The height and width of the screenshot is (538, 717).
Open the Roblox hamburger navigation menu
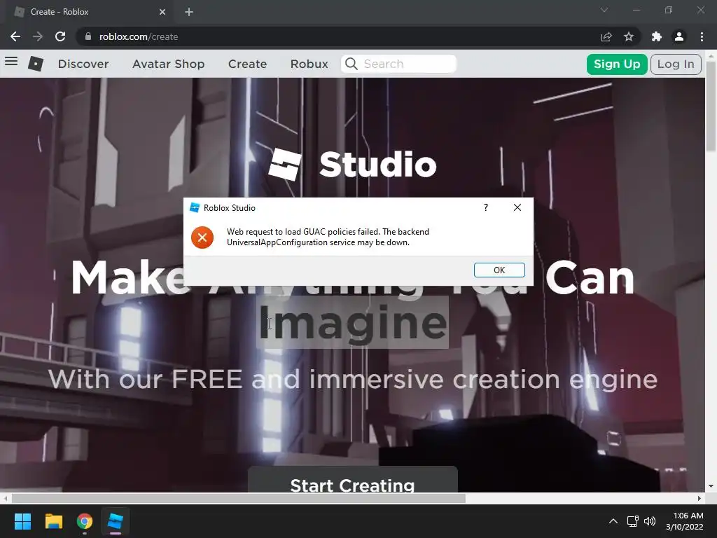pyautogui.click(x=11, y=62)
